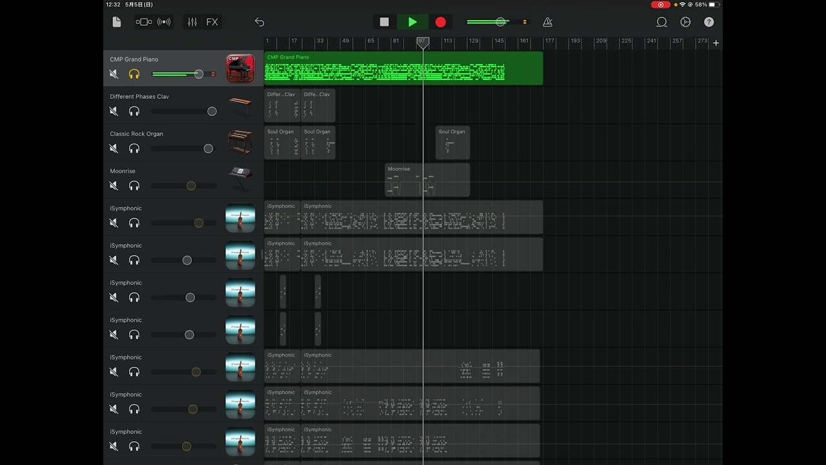Tap the playhead marker on the ruler
Image resolution: width=826 pixels, height=465 pixels.
coord(423,42)
